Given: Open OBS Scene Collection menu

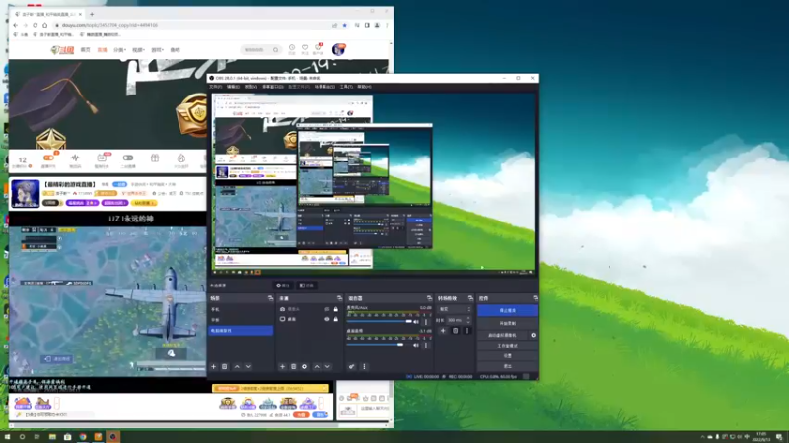Looking at the screenshot, I should pyautogui.click(x=324, y=87).
